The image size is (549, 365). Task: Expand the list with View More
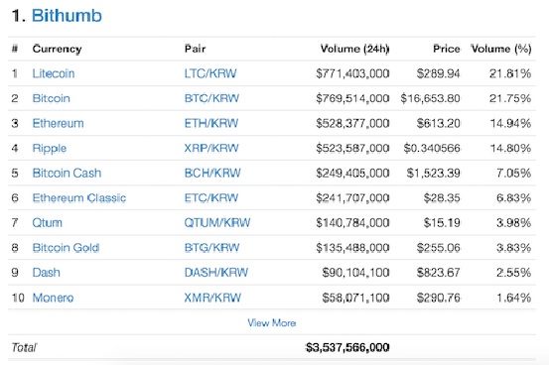click(x=272, y=322)
